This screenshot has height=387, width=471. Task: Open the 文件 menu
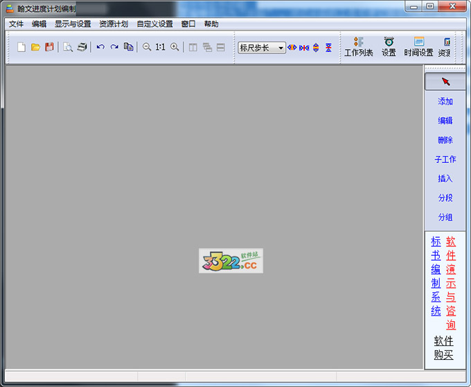click(x=16, y=24)
